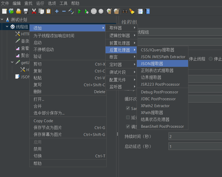Click the blue minus Collapse All icon

tap(64, 11)
